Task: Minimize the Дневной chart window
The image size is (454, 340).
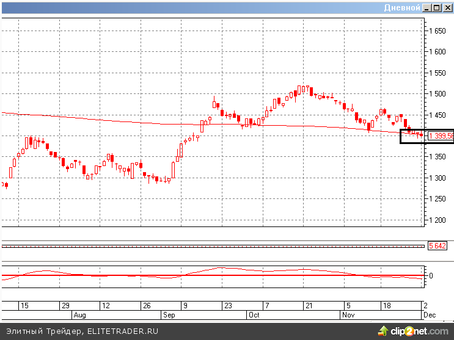Action: pos(427,8)
